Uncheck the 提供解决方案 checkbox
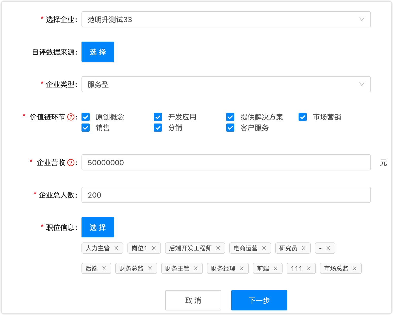This screenshot has height=315, width=393. (x=230, y=117)
